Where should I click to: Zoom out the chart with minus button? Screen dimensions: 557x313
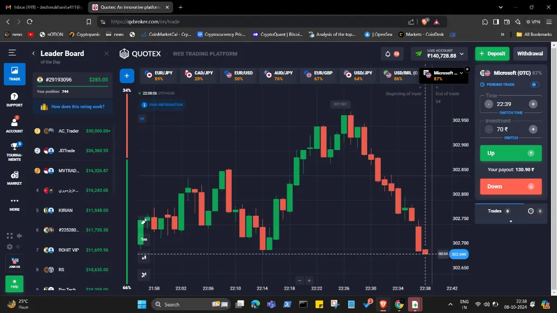[300, 280]
